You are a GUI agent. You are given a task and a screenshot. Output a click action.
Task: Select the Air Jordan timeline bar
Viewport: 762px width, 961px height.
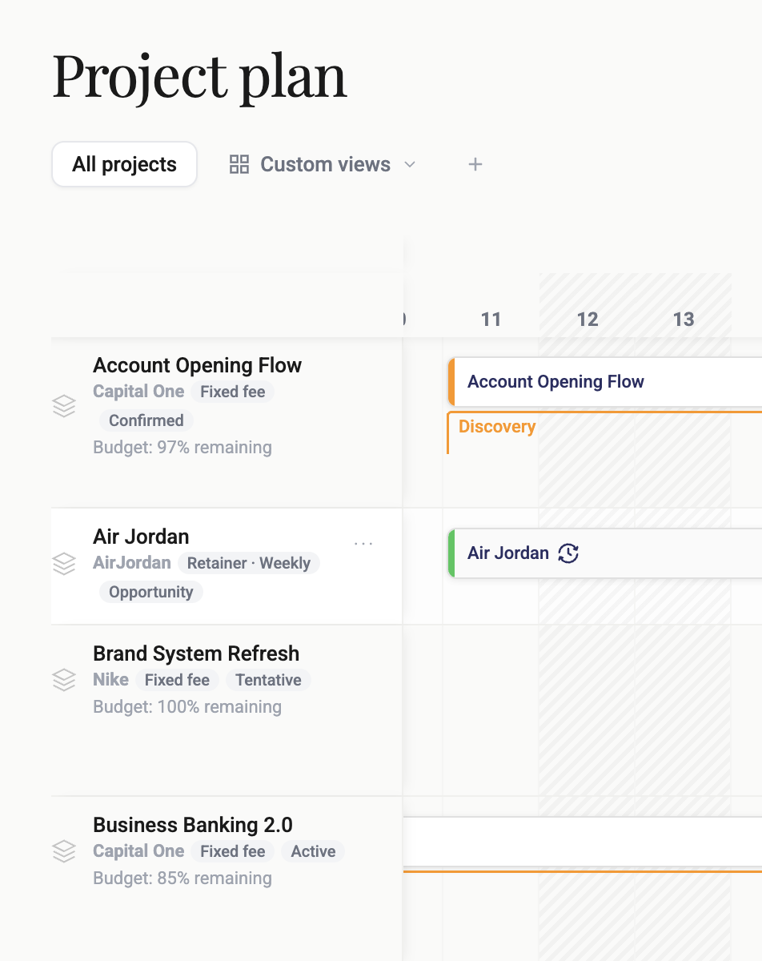(x=605, y=553)
